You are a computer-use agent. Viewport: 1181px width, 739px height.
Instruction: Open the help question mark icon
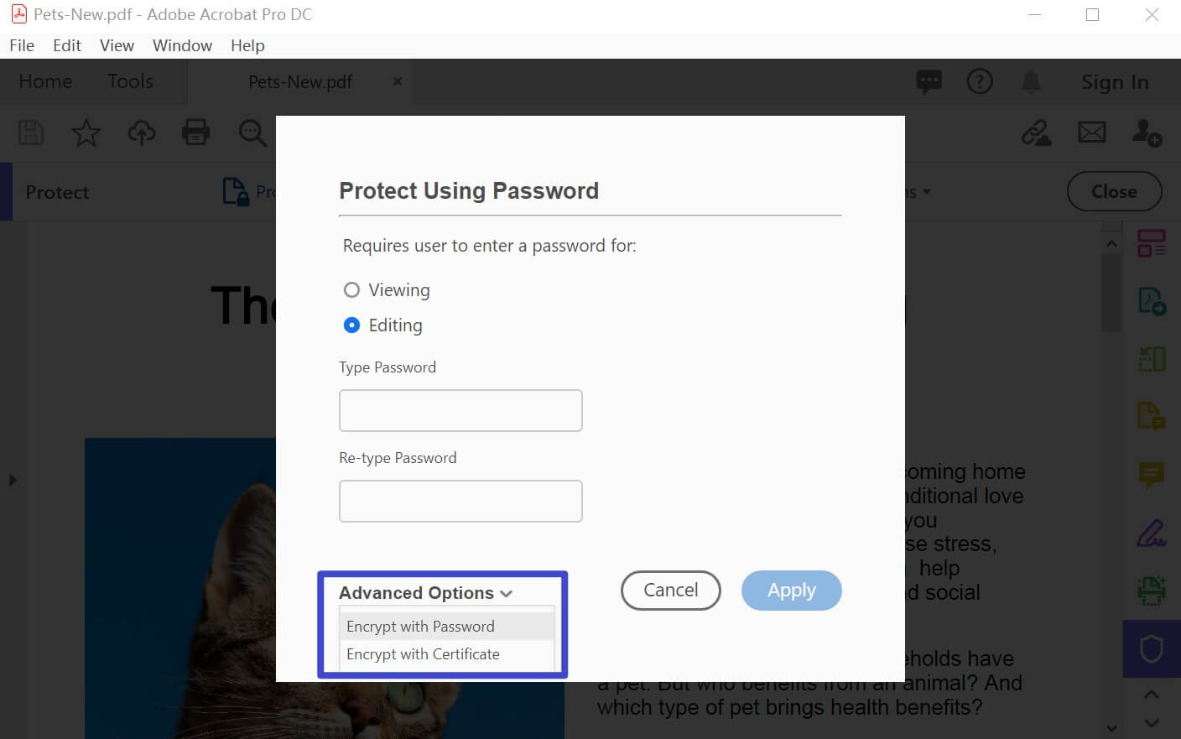point(980,81)
